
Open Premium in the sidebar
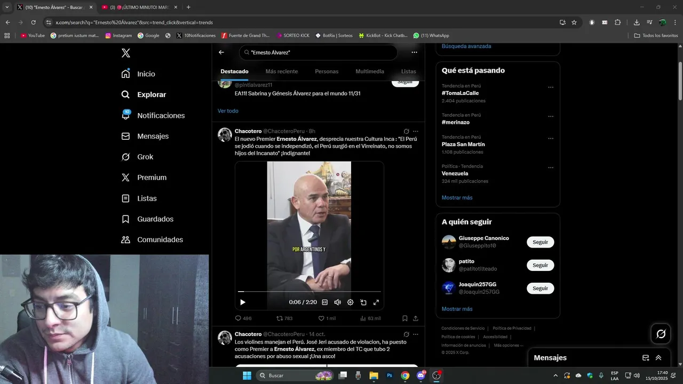[144, 177]
